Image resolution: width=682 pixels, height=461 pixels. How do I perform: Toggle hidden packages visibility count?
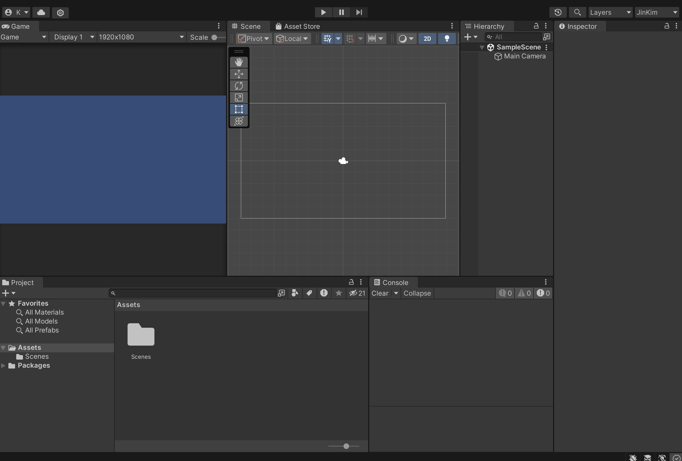[357, 293]
